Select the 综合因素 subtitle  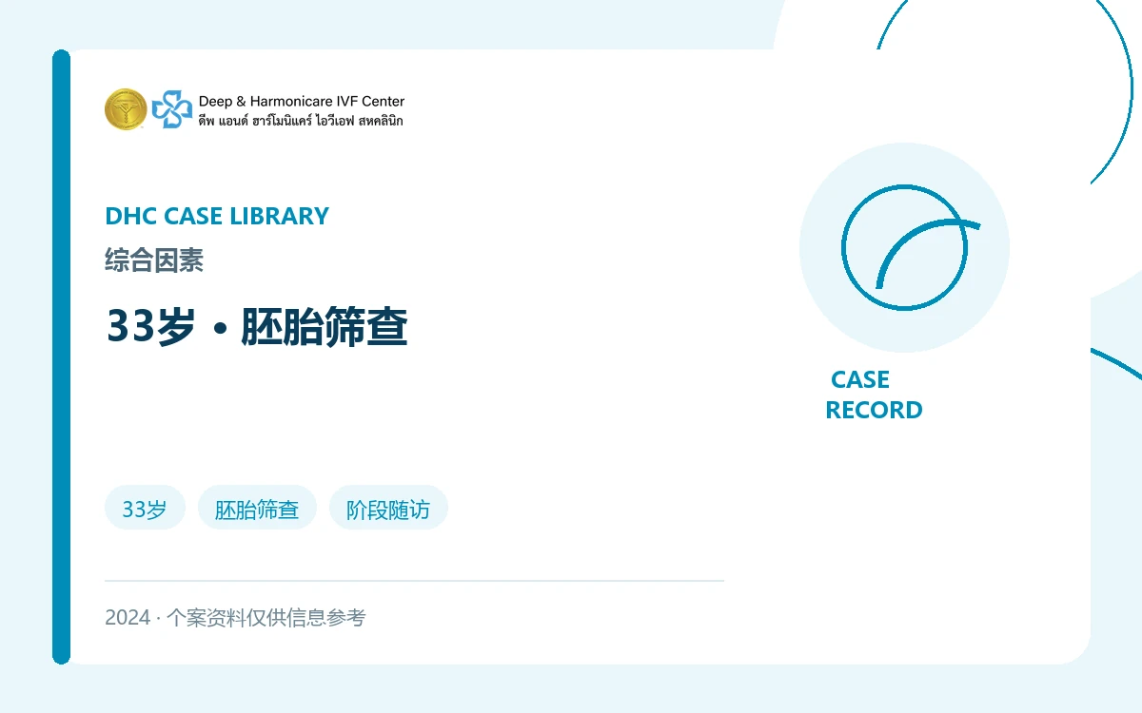coord(154,260)
